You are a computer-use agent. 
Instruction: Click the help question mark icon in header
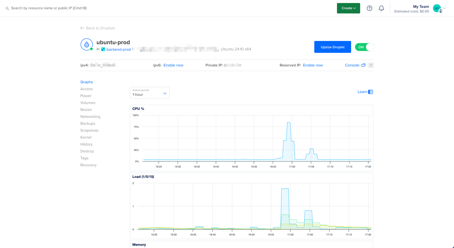click(369, 8)
